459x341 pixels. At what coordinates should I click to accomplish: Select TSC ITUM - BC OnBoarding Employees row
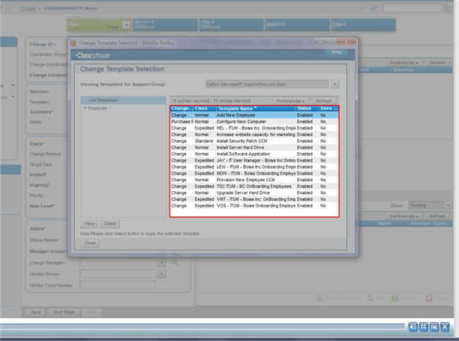(254, 187)
